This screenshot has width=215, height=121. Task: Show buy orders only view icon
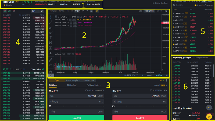(x=9, y=11)
